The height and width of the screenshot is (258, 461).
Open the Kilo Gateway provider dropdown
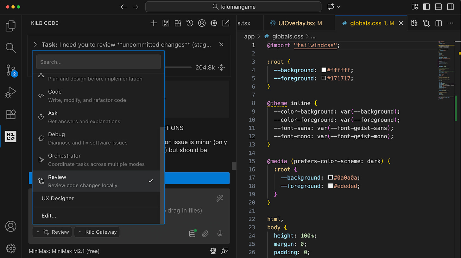coord(97,232)
